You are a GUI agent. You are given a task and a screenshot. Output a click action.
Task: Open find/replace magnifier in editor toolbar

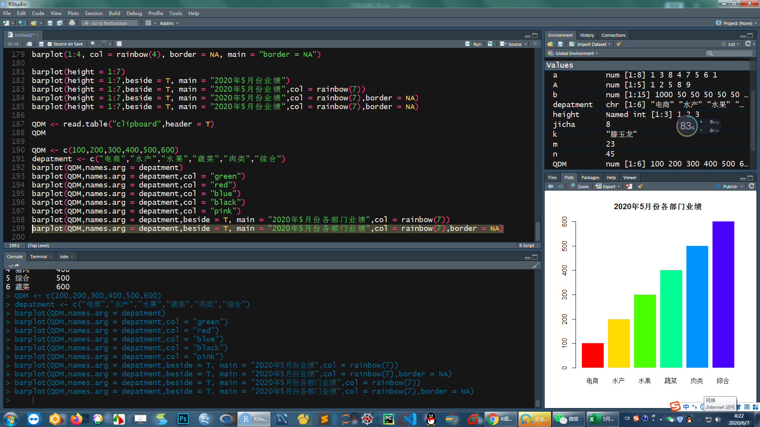coord(93,44)
